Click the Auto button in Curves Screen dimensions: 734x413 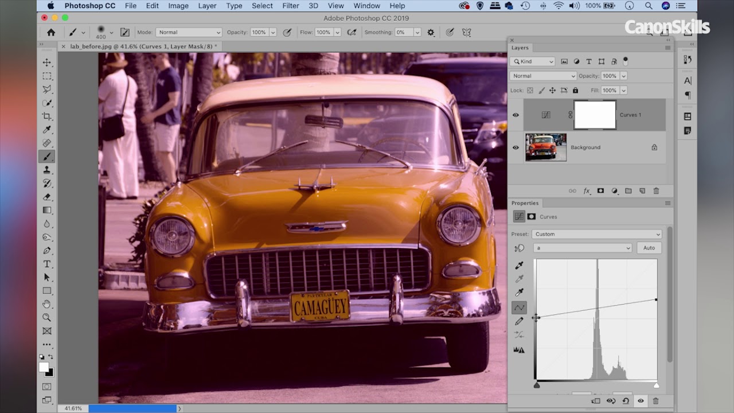649,248
